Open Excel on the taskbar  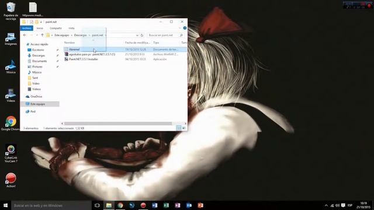coord(166,205)
